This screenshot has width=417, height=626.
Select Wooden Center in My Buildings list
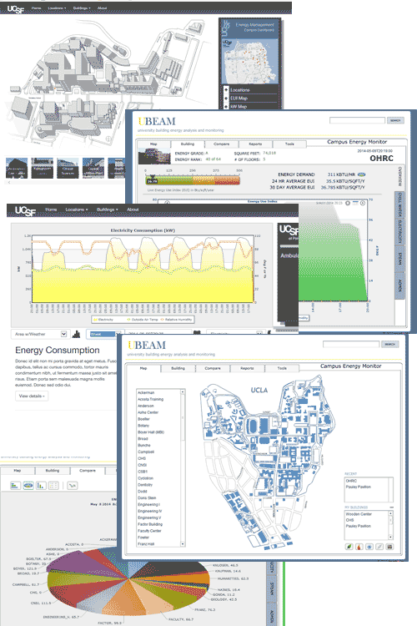359,514
